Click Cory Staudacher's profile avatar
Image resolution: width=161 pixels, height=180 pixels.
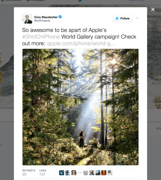click(27, 19)
